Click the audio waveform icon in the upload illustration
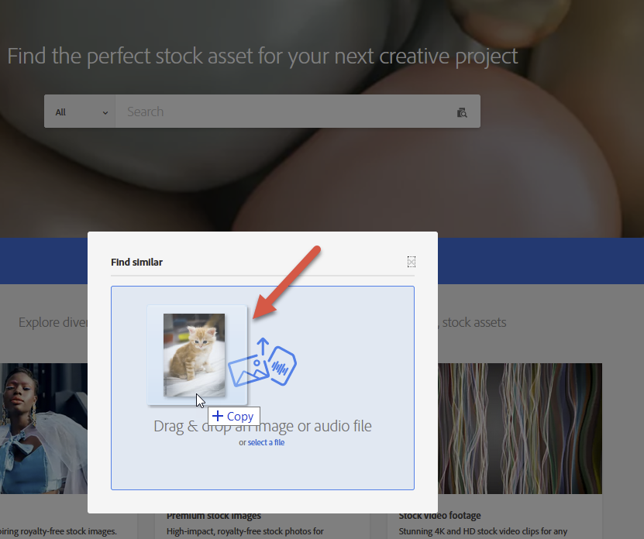Viewport: 644px width, 539px height. click(280, 368)
